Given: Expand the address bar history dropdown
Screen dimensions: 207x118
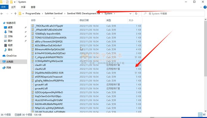Looking at the screenshot, I should click(x=130, y=14).
